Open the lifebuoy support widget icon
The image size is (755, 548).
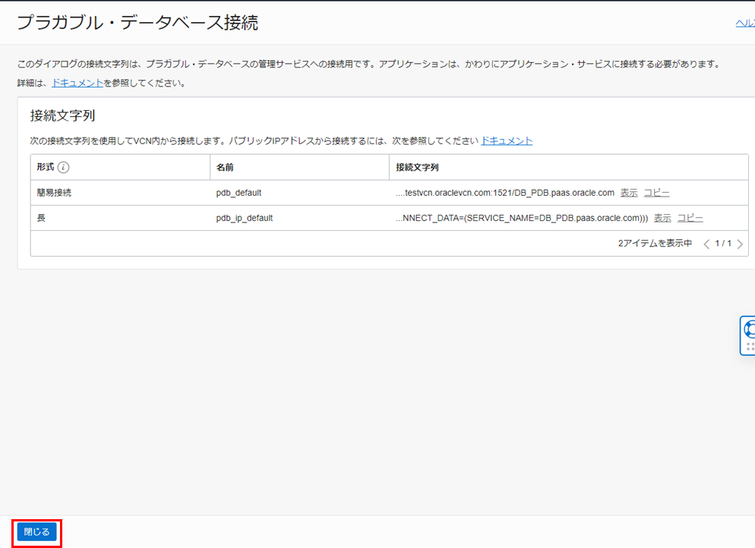pyautogui.click(x=750, y=329)
